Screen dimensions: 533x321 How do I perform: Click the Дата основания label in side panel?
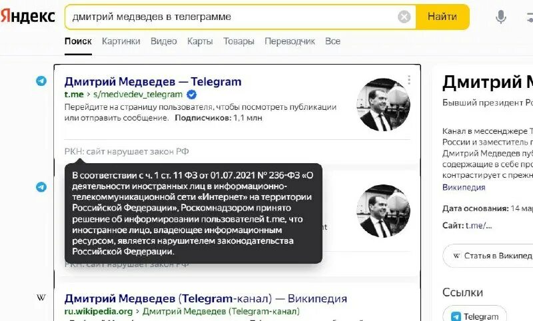tap(476, 208)
